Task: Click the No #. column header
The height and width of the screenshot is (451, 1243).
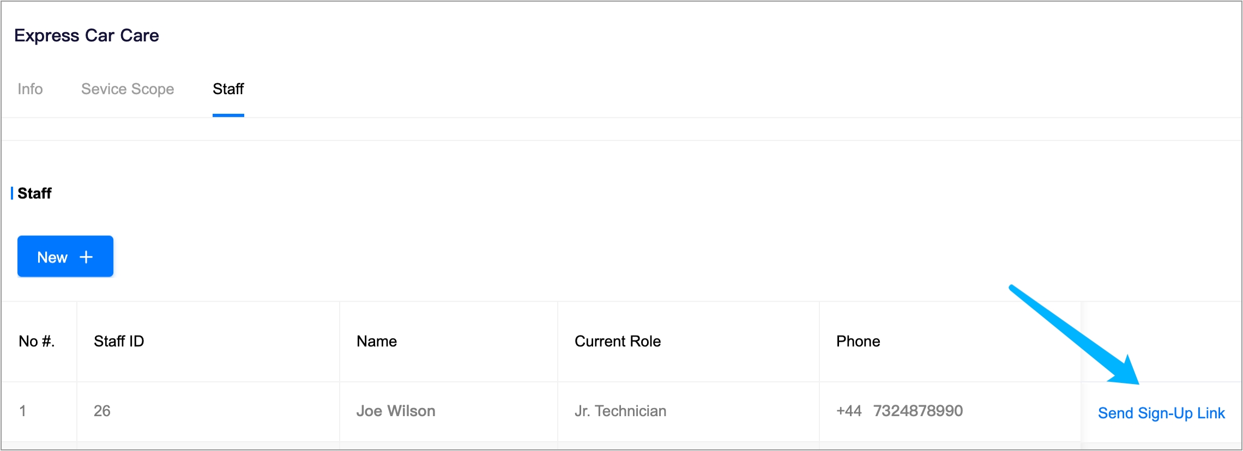Action: pyautogui.click(x=37, y=342)
